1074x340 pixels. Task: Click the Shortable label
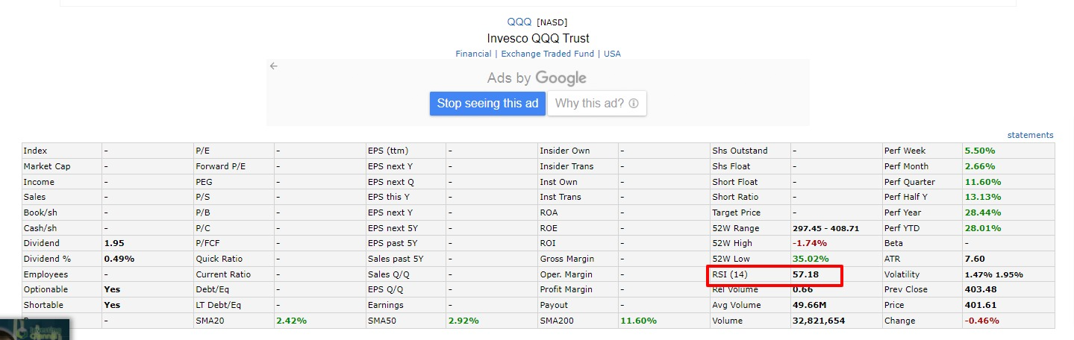pyautogui.click(x=43, y=305)
